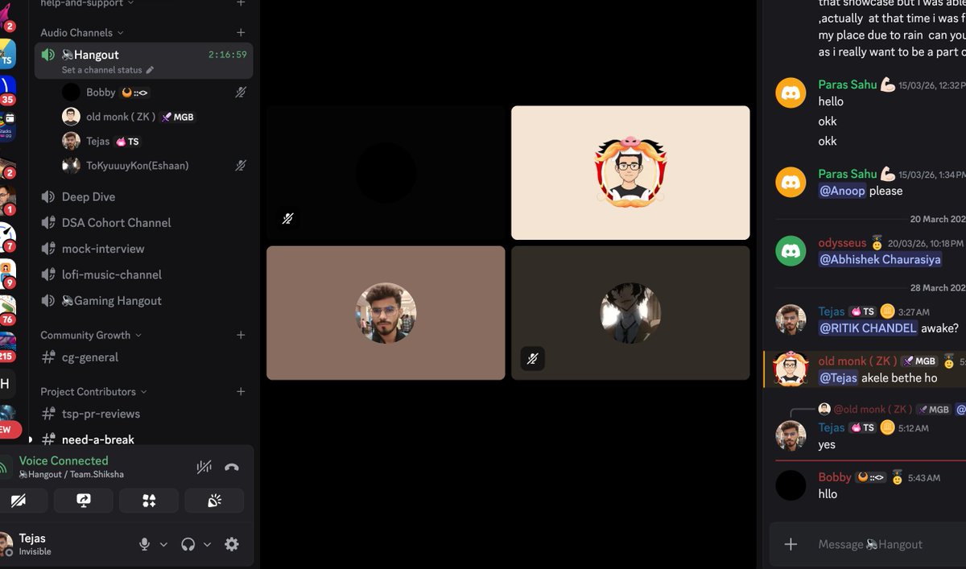Open Bobby's username in chat message
This screenshot has width=966, height=569.
(835, 477)
